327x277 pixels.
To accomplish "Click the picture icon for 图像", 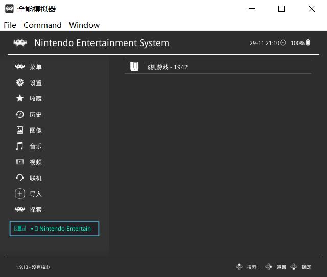I will pos(20,130).
